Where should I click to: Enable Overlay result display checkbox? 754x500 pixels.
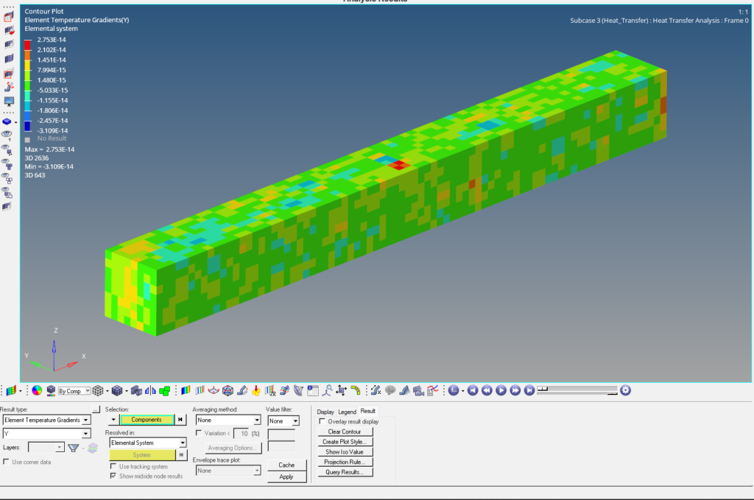[323, 421]
